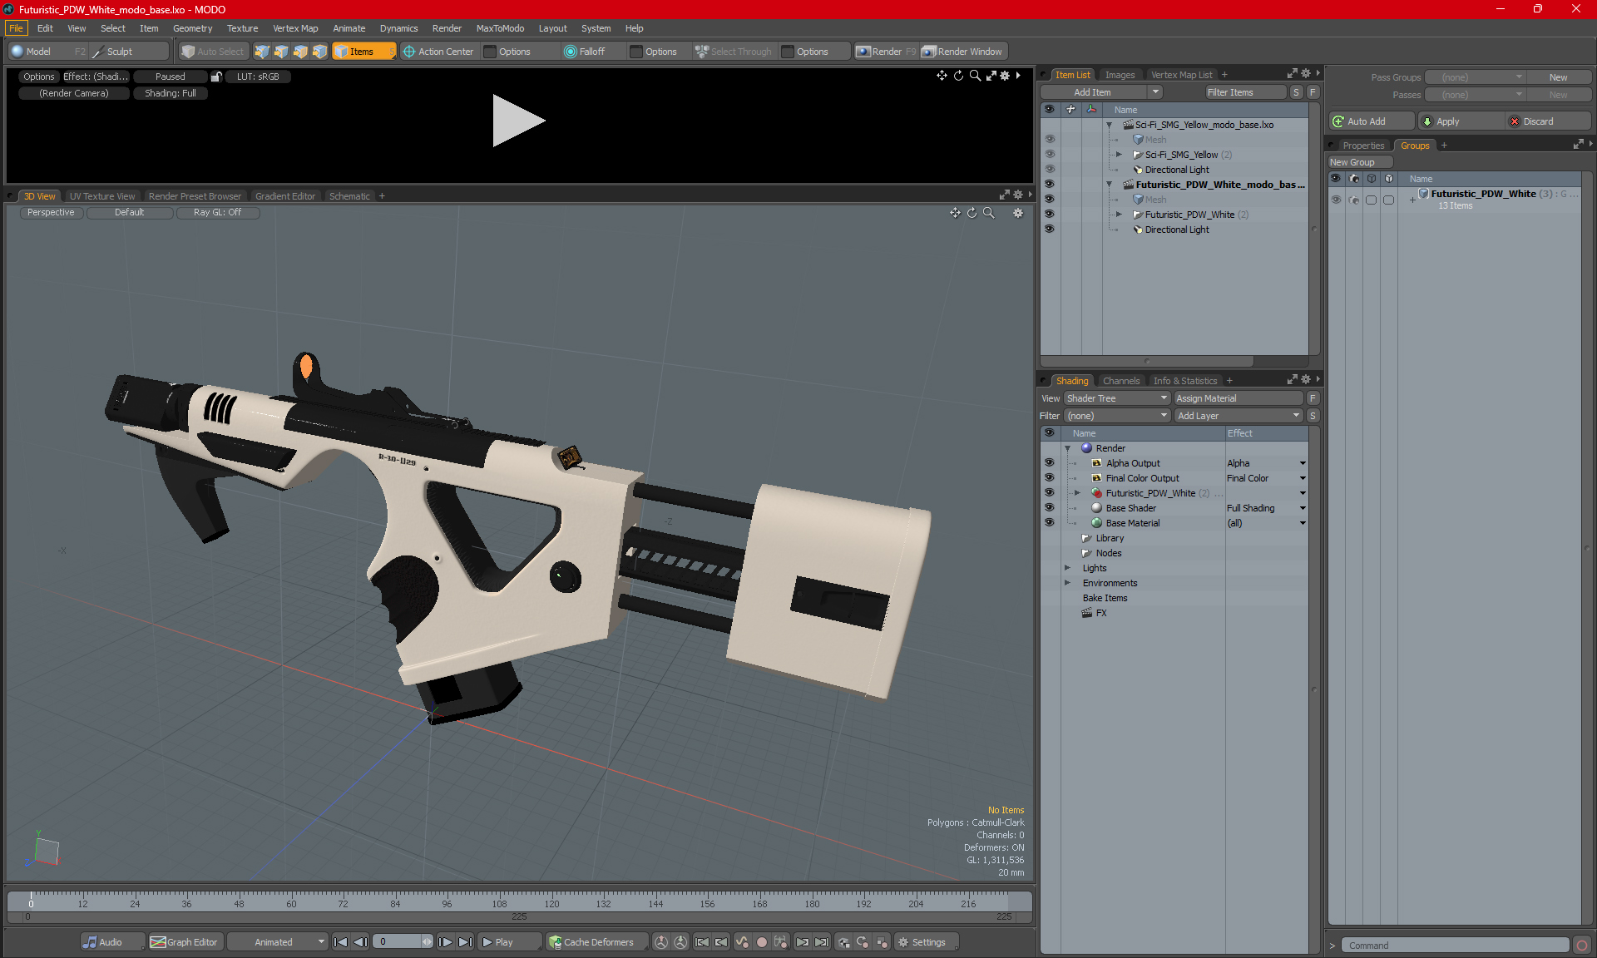Rotate view icon in 3D viewport
This screenshot has height=958, width=1597.
(x=972, y=213)
